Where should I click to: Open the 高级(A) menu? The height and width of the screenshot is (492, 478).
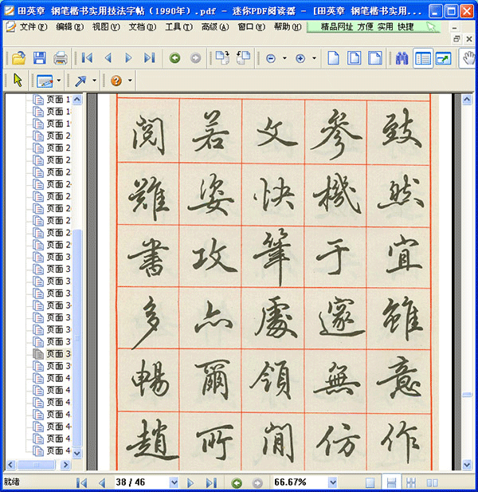click(215, 27)
